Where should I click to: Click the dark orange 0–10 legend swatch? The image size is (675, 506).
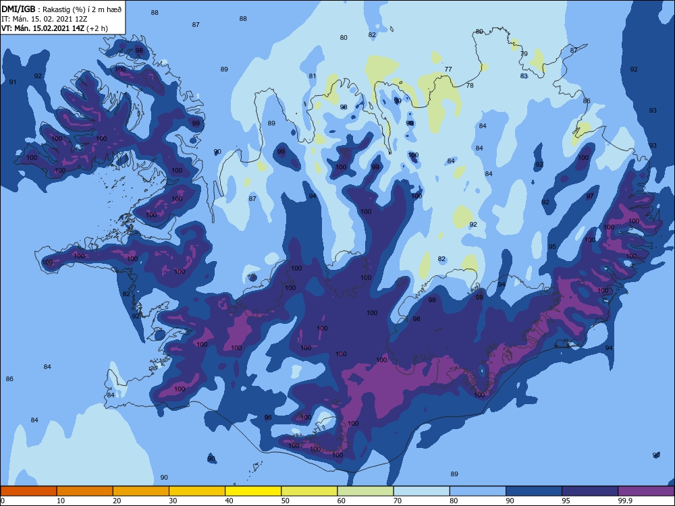pyautogui.click(x=28, y=491)
